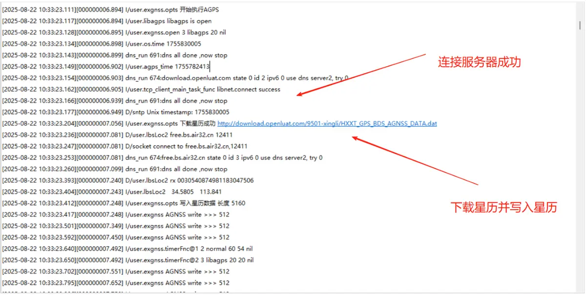Select the 'agps_time 1755782413' log line
The width and height of the screenshot is (586, 295).
(106, 66)
